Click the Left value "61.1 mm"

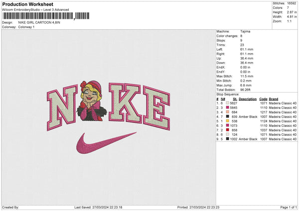[247, 49]
